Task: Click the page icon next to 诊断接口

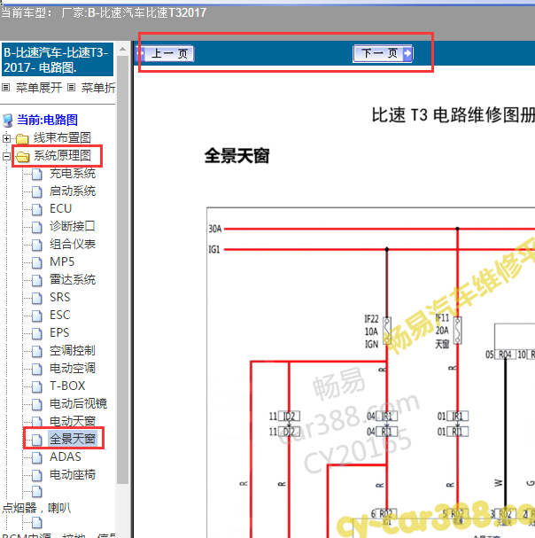Action: pyautogui.click(x=37, y=227)
